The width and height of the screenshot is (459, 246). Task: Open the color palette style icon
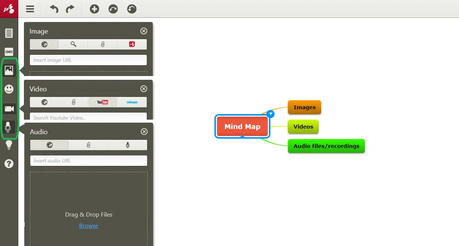click(132, 9)
